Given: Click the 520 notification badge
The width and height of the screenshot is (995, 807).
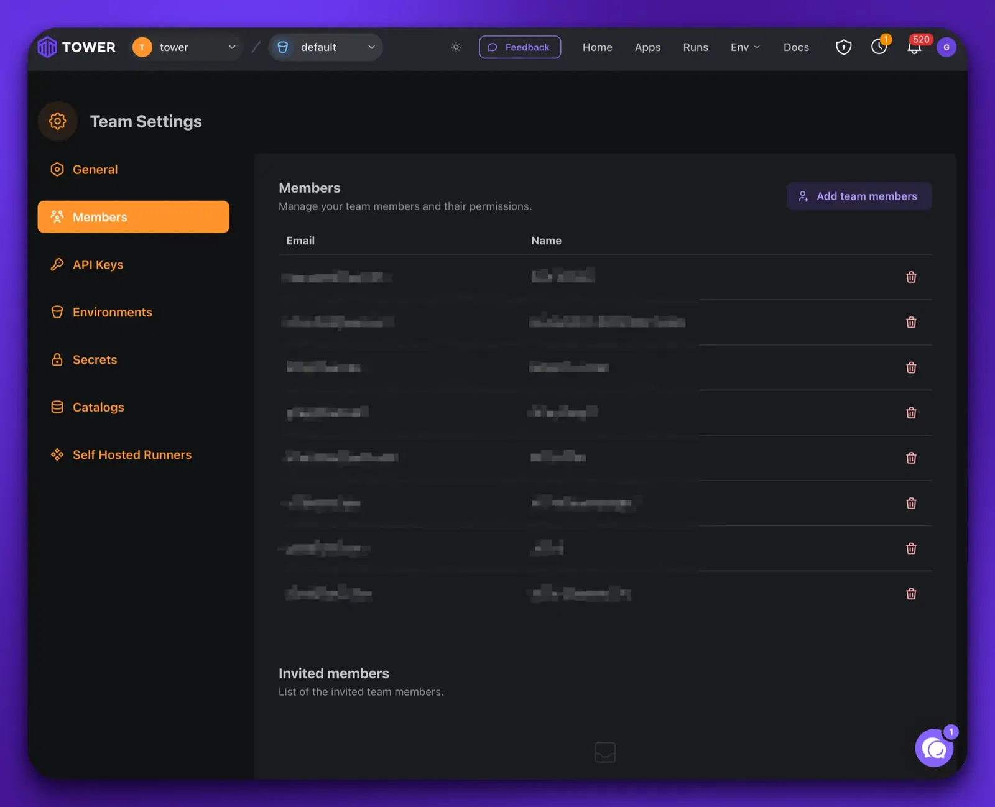Looking at the screenshot, I should 921,39.
